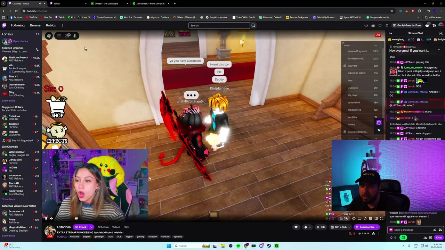Open the Roblox SHOP cart icon in the game

pos(57,107)
